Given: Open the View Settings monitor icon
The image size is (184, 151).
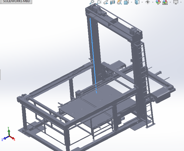Looking at the screenshot, I should pyautogui.click(x=176, y=2).
